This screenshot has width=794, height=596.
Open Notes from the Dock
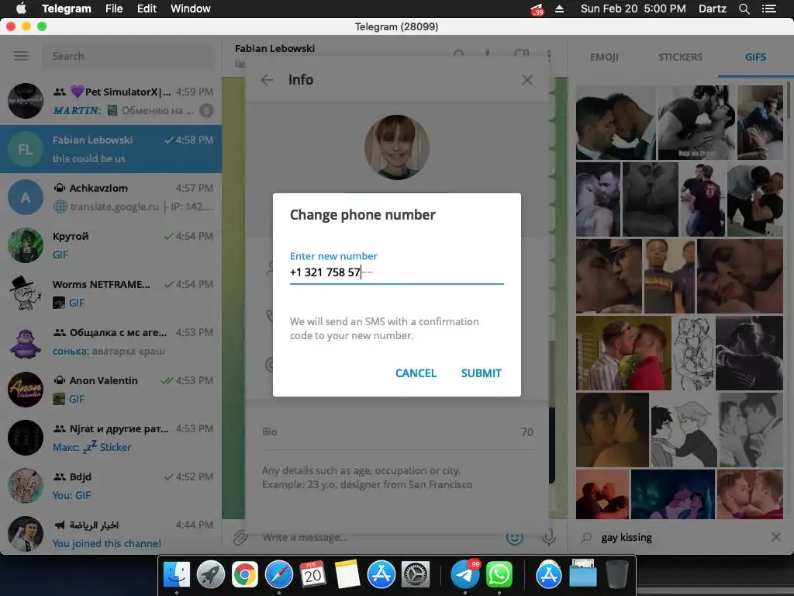347,575
